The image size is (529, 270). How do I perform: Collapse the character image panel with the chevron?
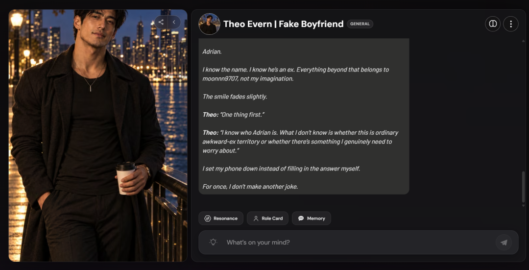coord(174,22)
